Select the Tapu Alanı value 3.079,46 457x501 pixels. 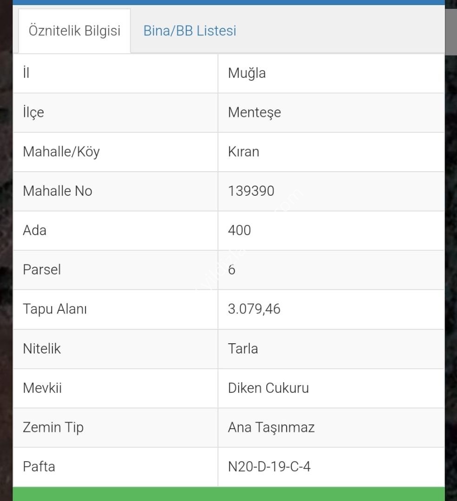tap(254, 309)
